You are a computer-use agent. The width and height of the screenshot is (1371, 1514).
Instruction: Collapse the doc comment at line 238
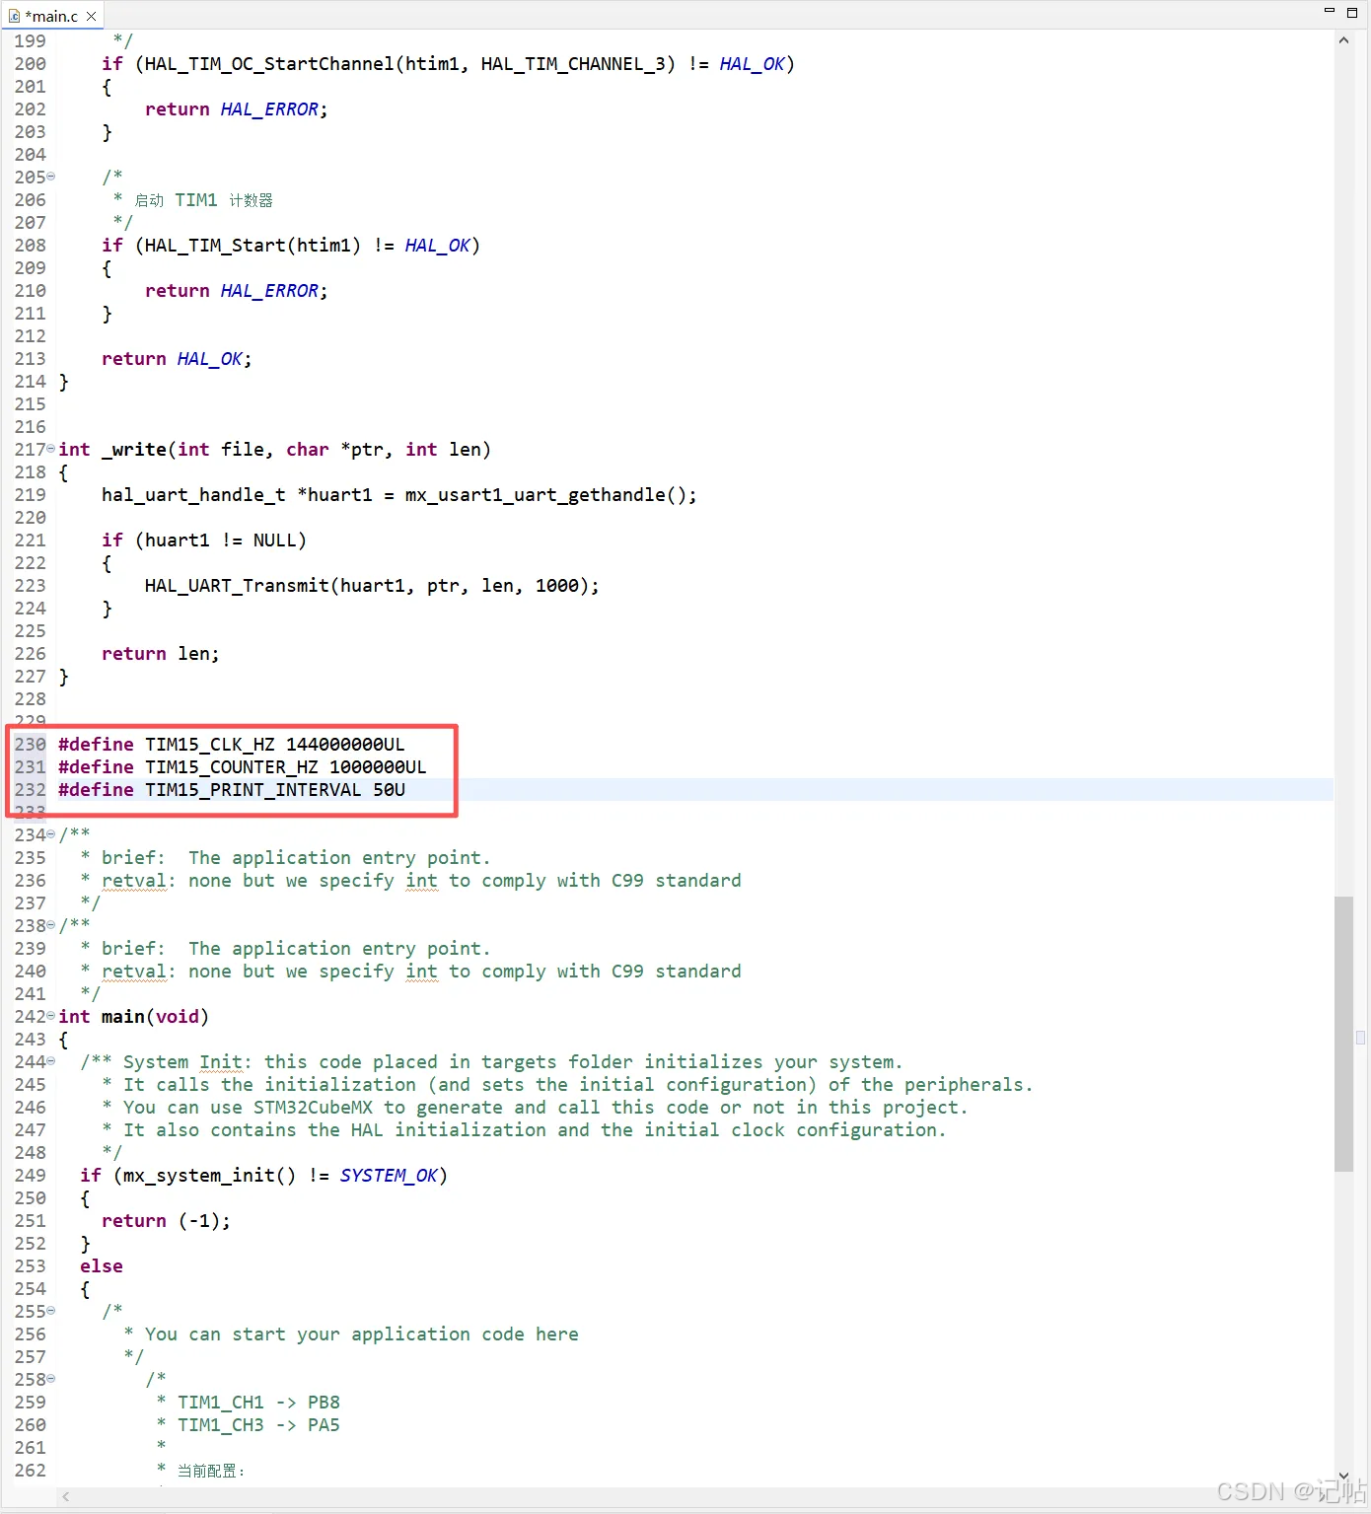click(x=51, y=925)
